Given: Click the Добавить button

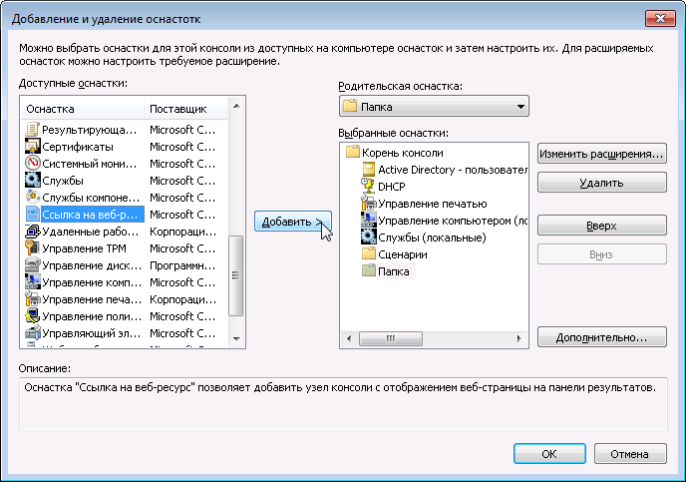Looking at the screenshot, I should click(293, 222).
